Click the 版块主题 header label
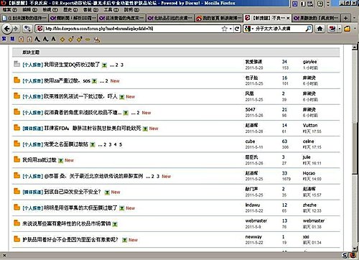 tap(31, 52)
